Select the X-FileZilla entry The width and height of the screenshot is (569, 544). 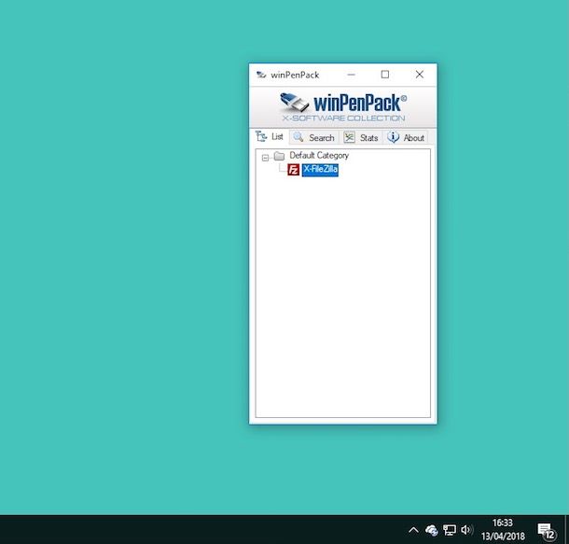point(320,170)
